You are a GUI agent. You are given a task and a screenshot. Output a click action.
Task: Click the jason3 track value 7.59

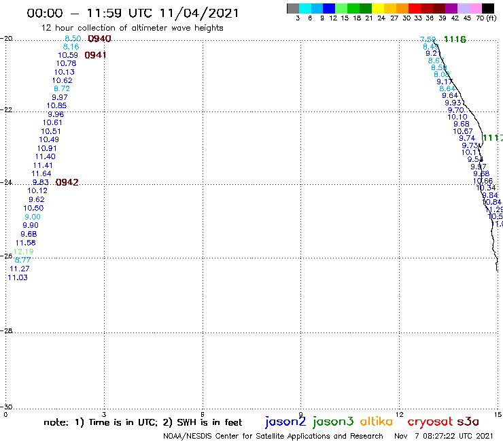(428, 39)
